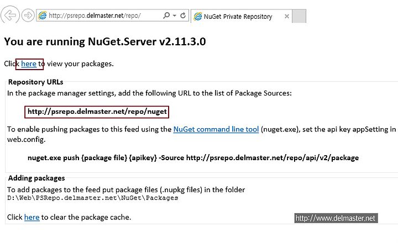398x243 pixels.
Task: Click the browser Forward arrow button
Action: [28, 15]
